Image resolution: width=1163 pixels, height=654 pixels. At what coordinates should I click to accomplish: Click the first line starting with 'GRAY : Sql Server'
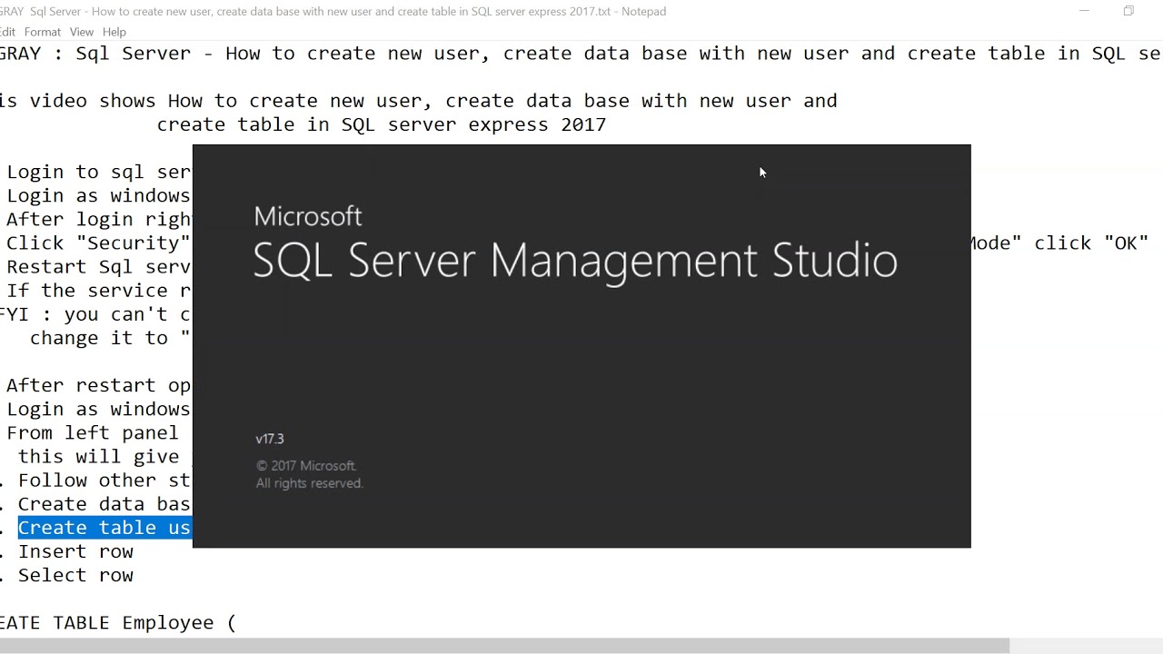[581, 54]
